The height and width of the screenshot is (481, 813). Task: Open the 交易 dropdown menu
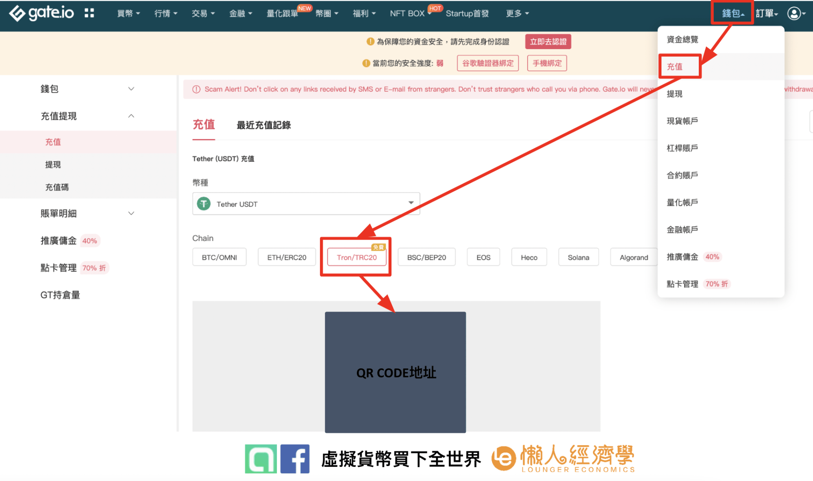pyautogui.click(x=203, y=13)
